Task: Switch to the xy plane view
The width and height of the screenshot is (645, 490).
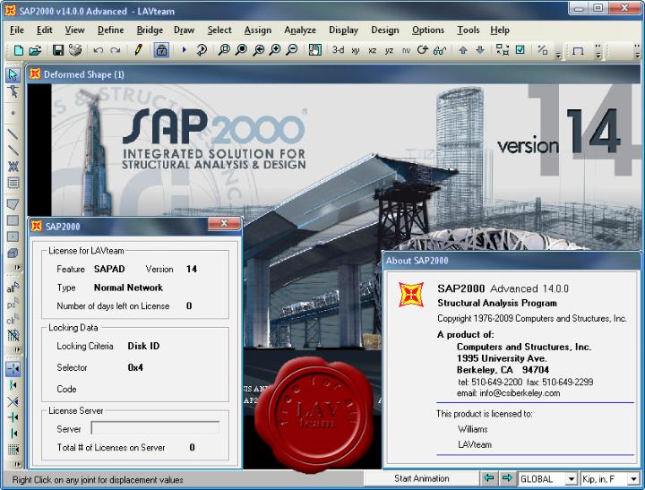Action: [x=356, y=50]
